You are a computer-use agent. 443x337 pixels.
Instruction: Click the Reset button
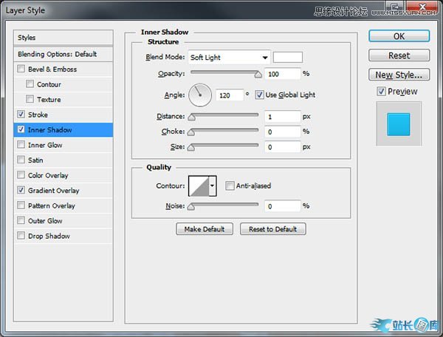pos(399,55)
